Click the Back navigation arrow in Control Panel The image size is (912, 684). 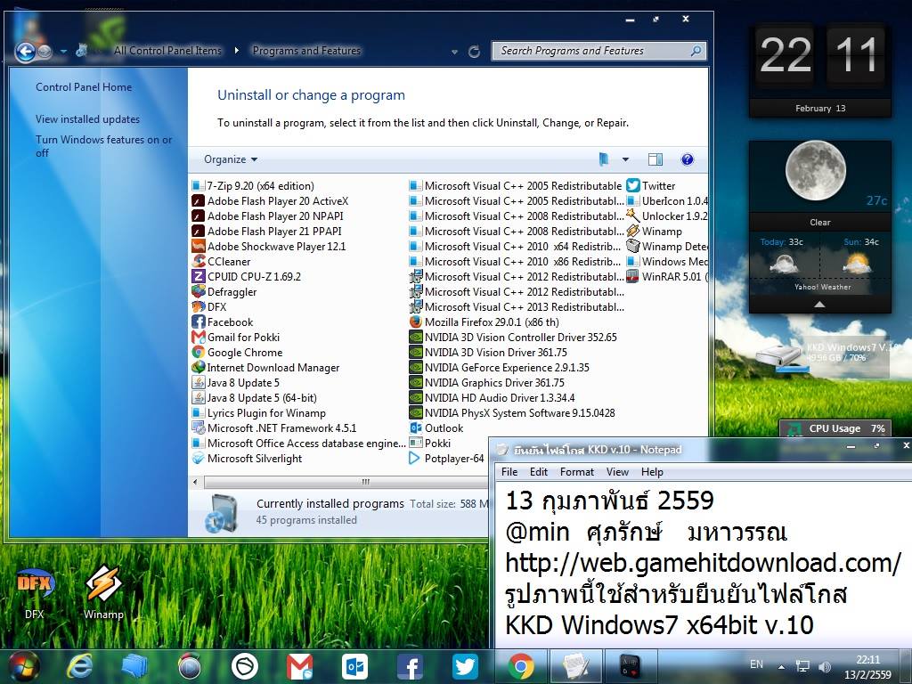(x=25, y=52)
